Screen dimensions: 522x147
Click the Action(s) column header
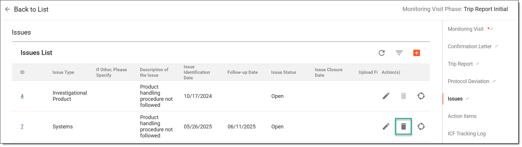point(391,72)
